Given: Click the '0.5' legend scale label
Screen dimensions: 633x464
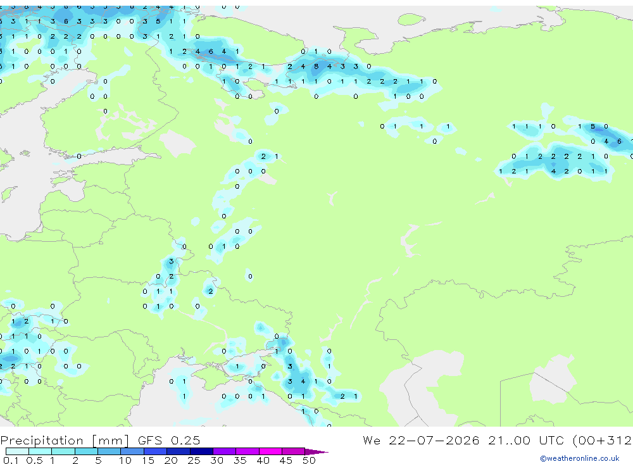Looking at the screenshot, I should [x=34, y=460].
